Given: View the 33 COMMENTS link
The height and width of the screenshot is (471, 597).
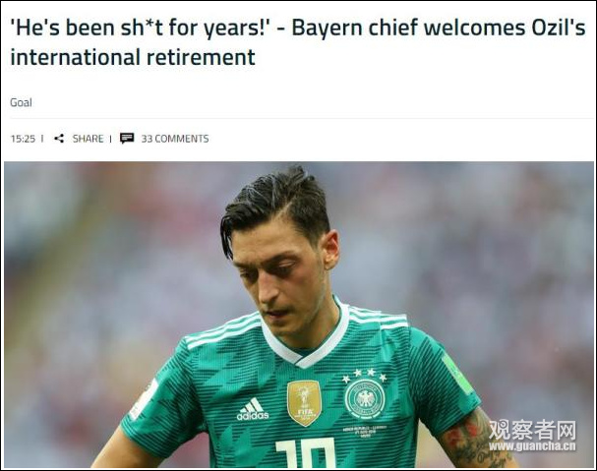Looking at the screenshot, I should tap(175, 139).
